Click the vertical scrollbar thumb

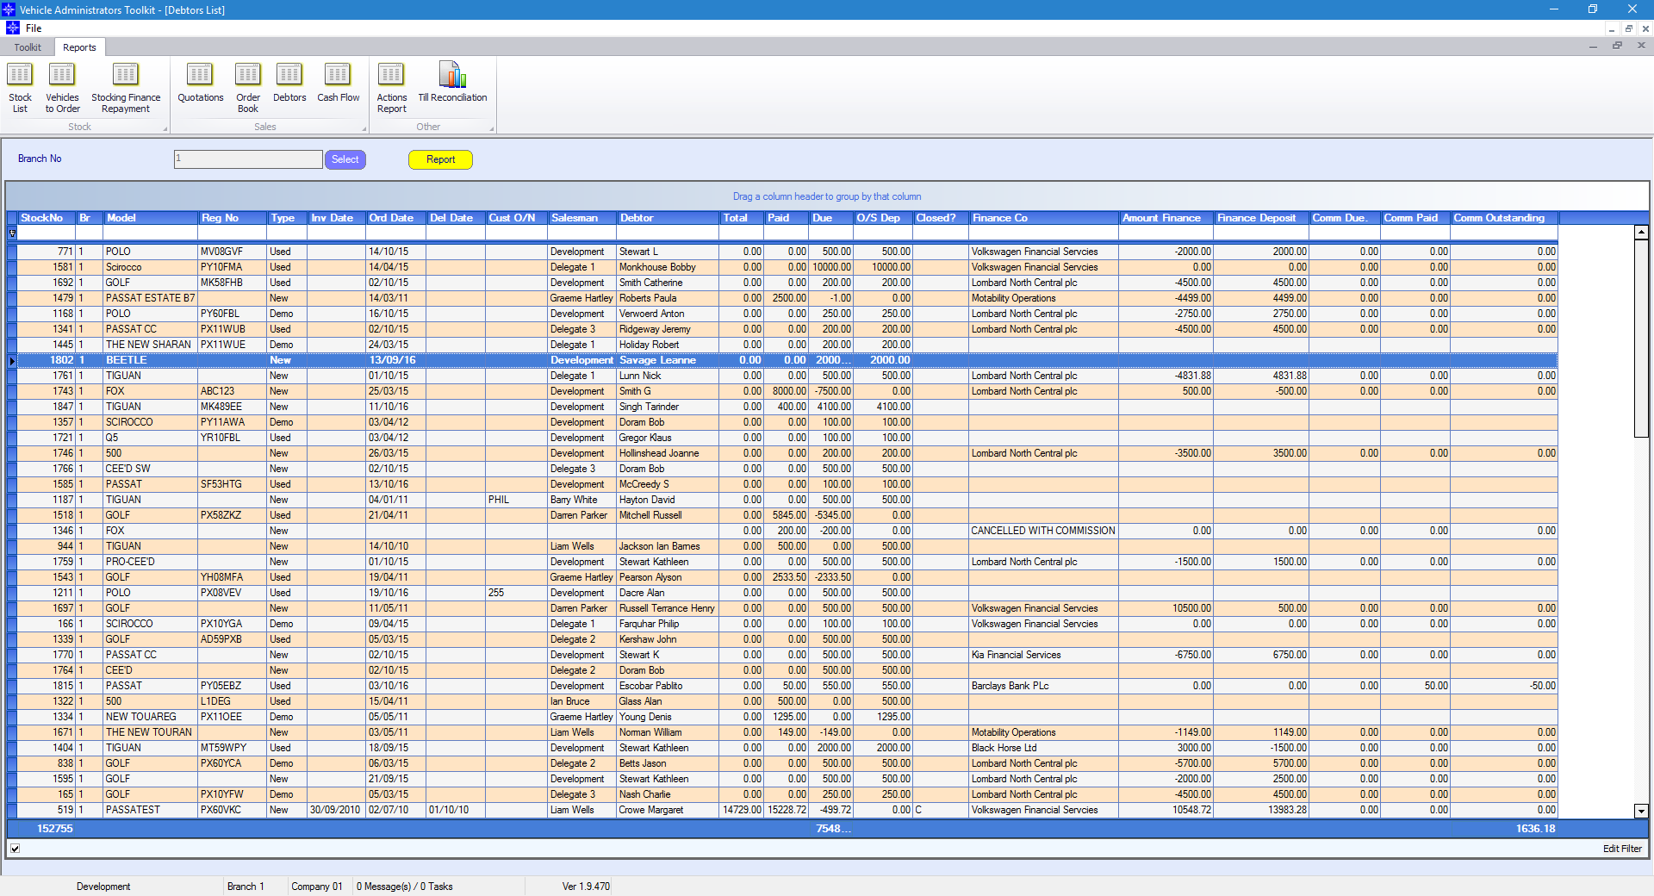click(1641, 339)
